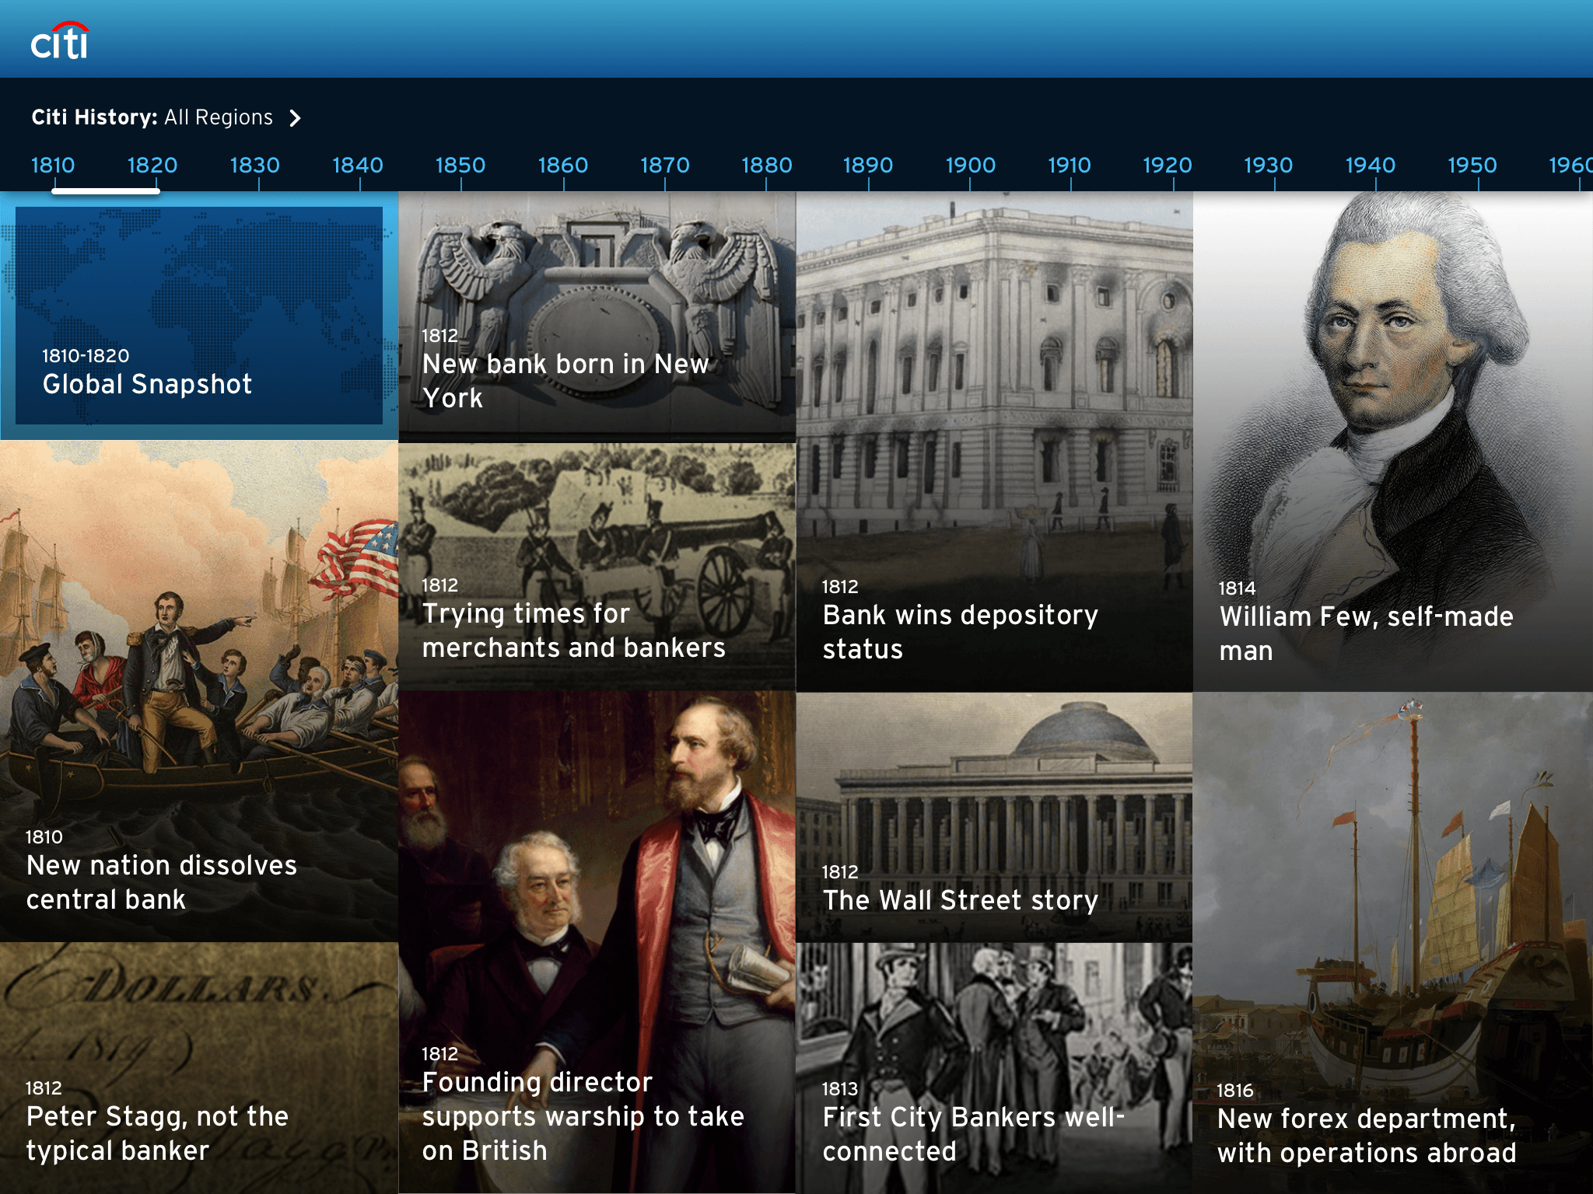Select 1950 on the decade timeline

pyautogui.click(x=1472, y=166)
